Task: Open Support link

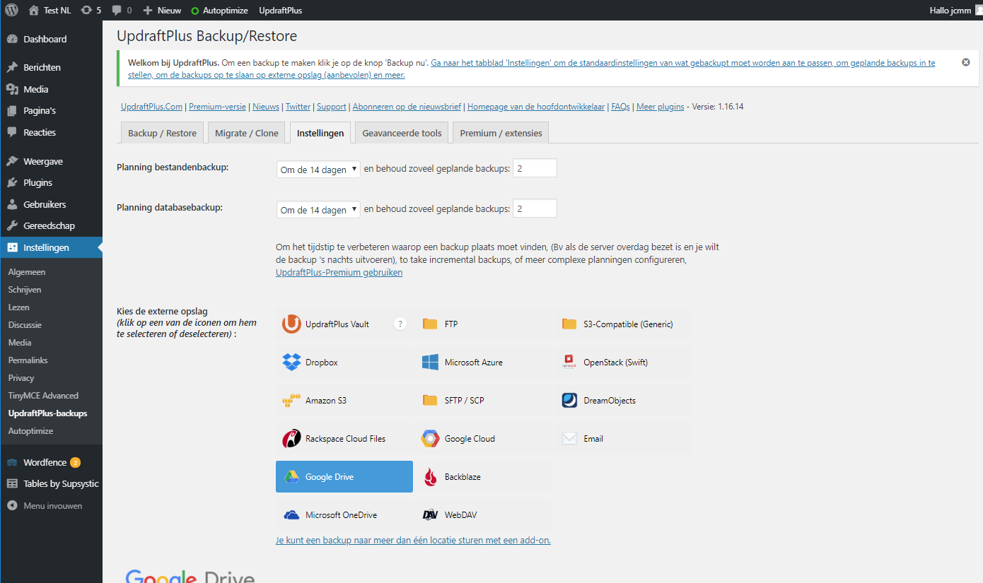Action: [x=332, y=107]
